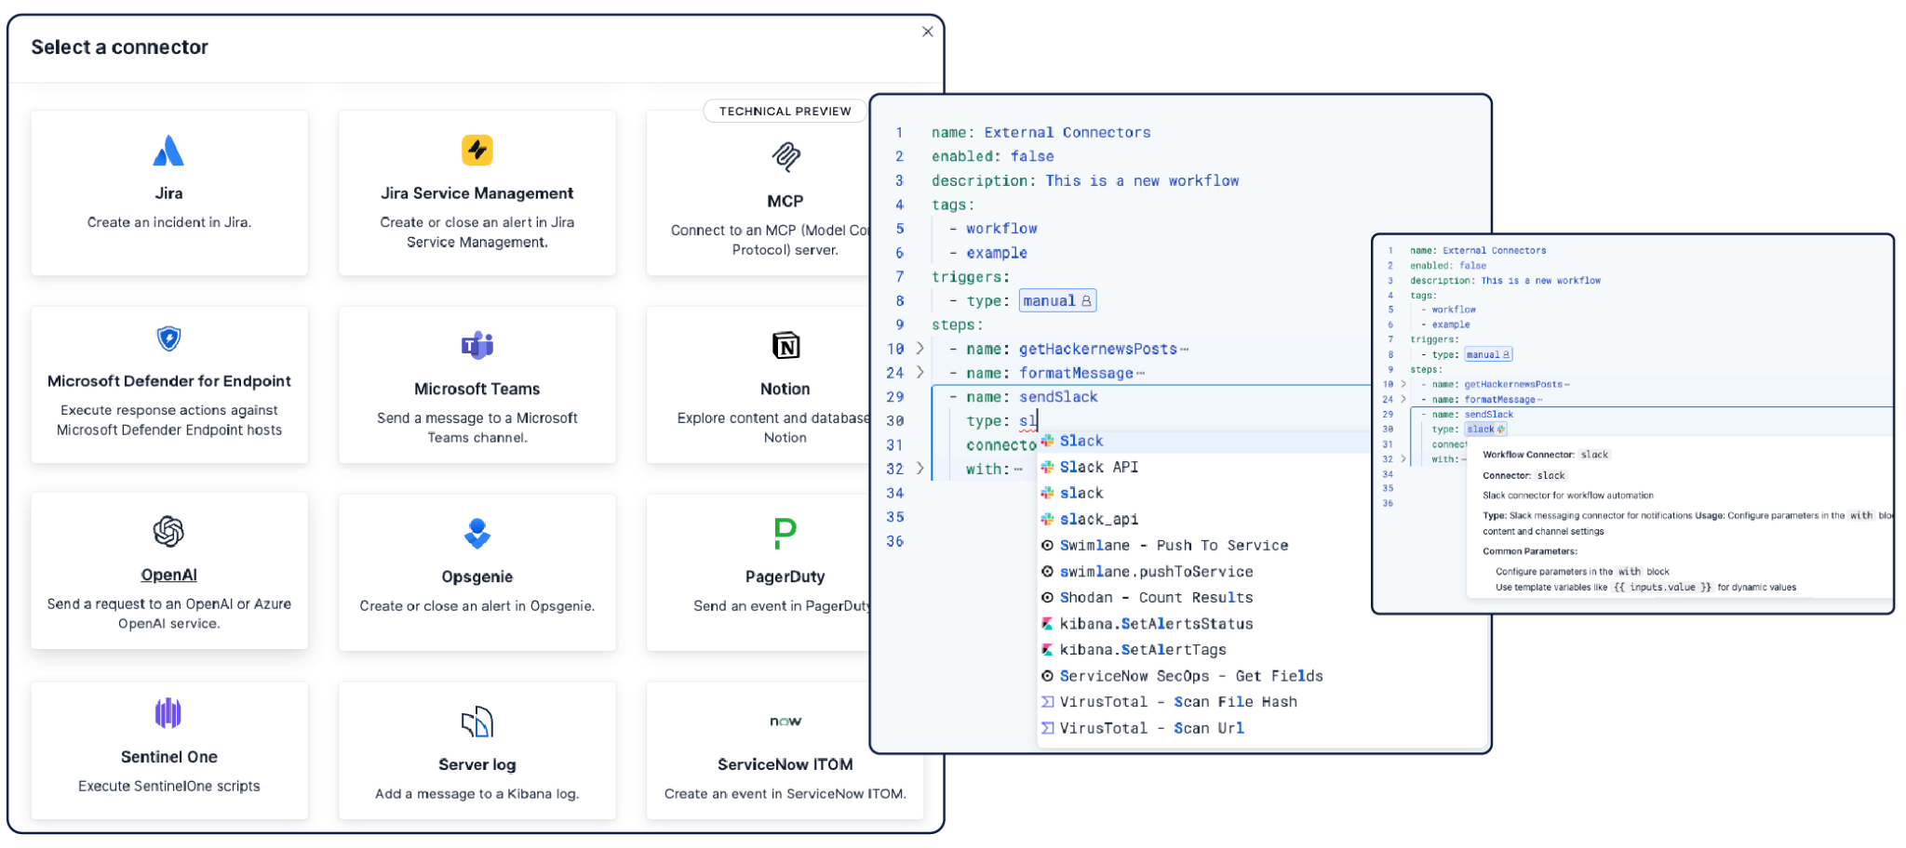Expand the getHackernewsPosts step fold arrow
The width and height of the screenshot is (1906, 848).
[x=919, y=349]
